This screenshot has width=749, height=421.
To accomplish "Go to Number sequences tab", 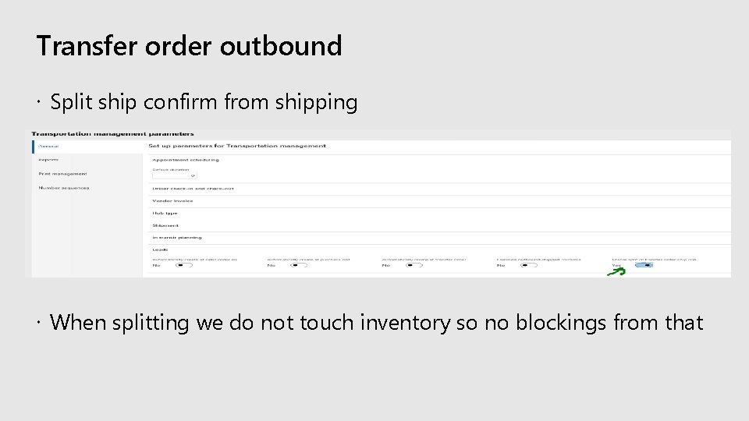I will point(64,188).
